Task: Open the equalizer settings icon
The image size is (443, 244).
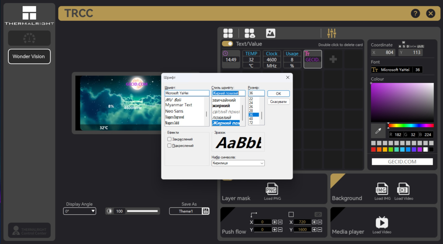Action: coord(331,33)
